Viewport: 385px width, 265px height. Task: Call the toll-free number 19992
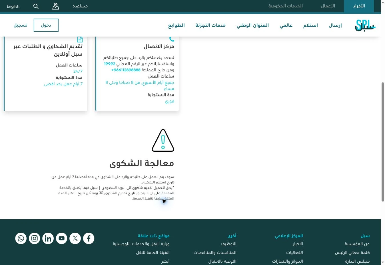point(110,64)
